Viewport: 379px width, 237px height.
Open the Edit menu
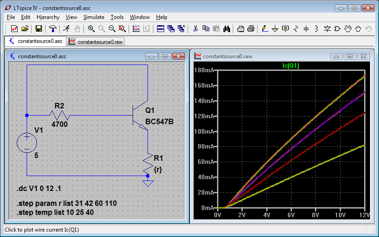(x=26, y=17)
